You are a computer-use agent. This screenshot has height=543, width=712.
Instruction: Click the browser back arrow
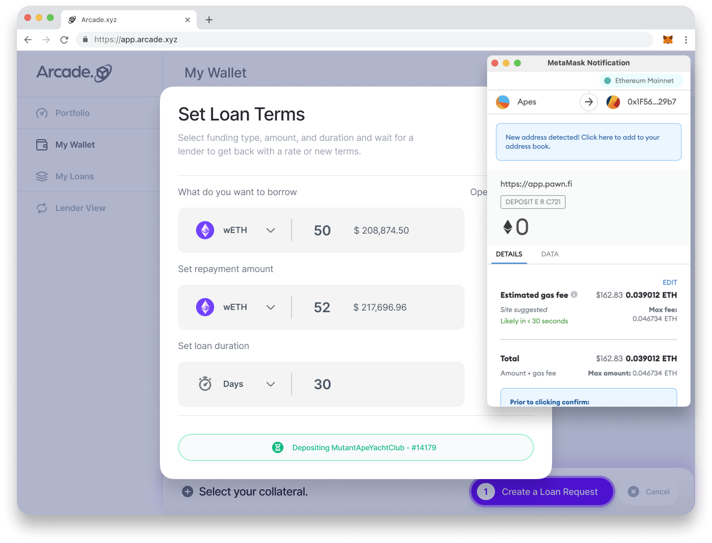coord(28,40)
